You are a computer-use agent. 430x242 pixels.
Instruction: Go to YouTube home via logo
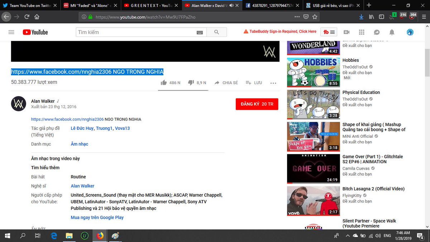(x=35, y=32)
